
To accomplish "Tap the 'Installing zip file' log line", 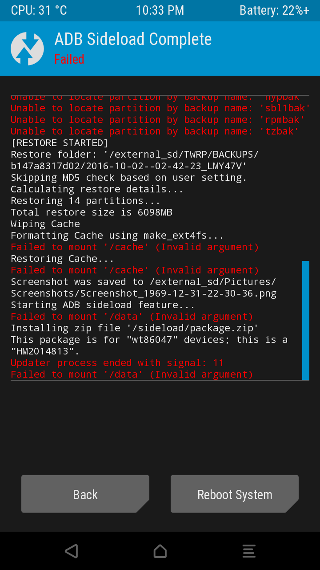I will click(135, 328).
